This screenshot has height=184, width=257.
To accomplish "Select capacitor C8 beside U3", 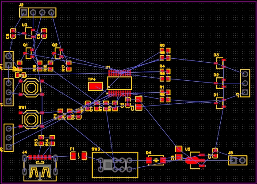I will tap(13, 34).
